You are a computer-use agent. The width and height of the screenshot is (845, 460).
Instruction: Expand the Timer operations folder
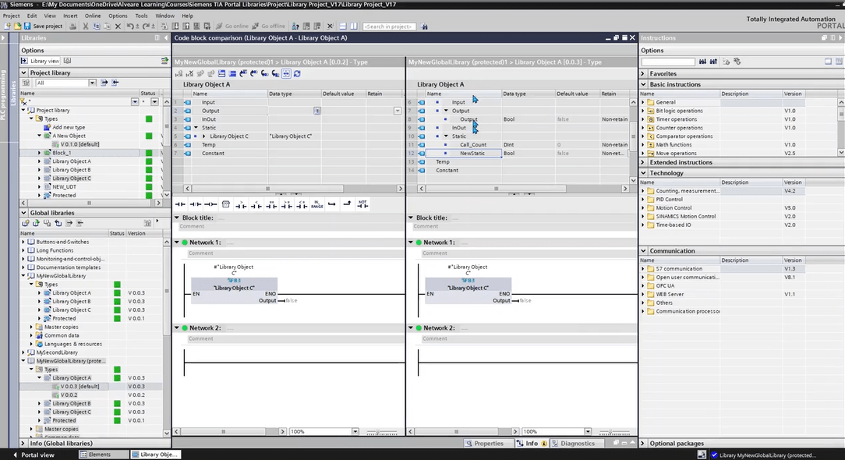click(643, 119)
